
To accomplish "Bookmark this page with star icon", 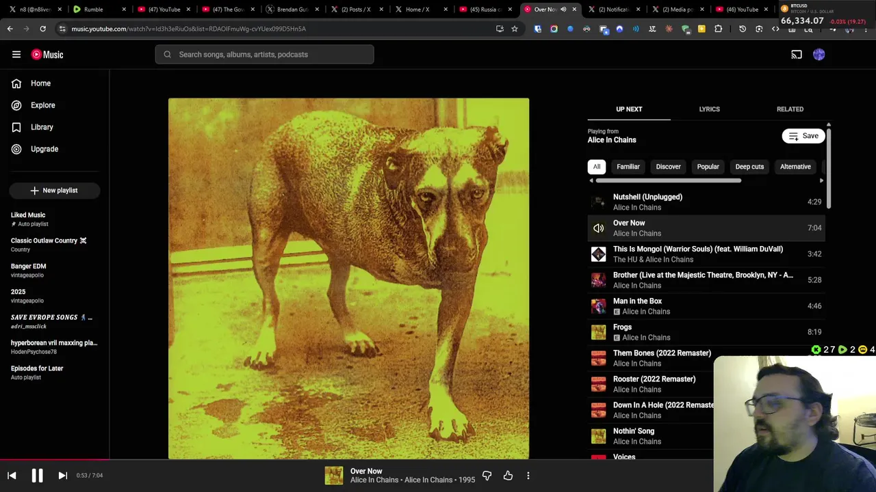I will tap(515, 29).
